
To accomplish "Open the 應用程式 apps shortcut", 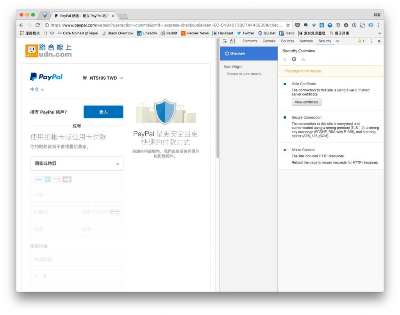I will pyautogui.click(x=30, y=33).
